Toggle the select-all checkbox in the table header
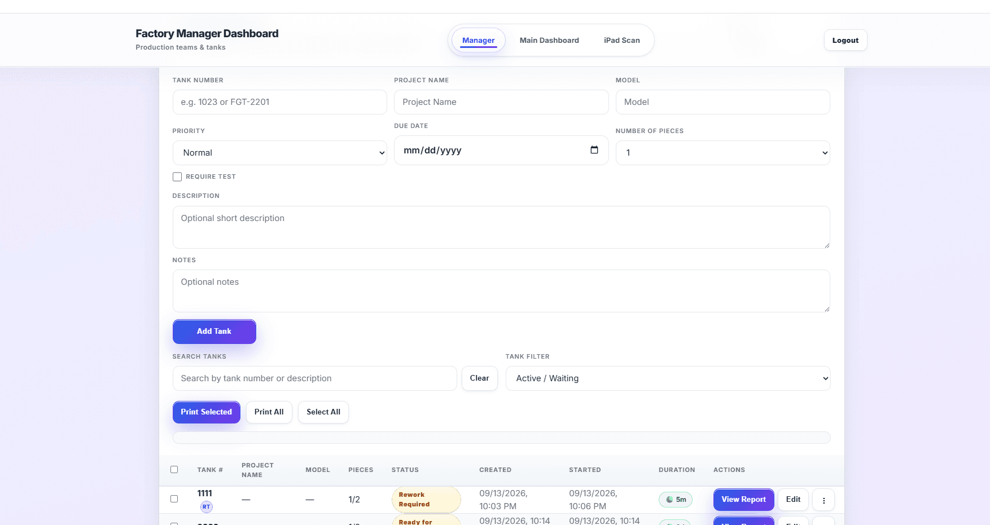990x525 pixels. click(x=174, y=470)
